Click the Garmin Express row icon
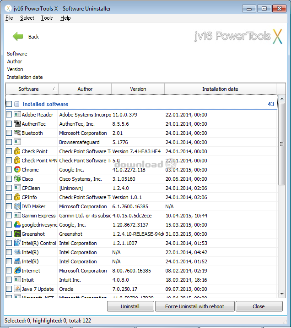The width and height of the screenshot is (291, 328). (x=17, y=215)
